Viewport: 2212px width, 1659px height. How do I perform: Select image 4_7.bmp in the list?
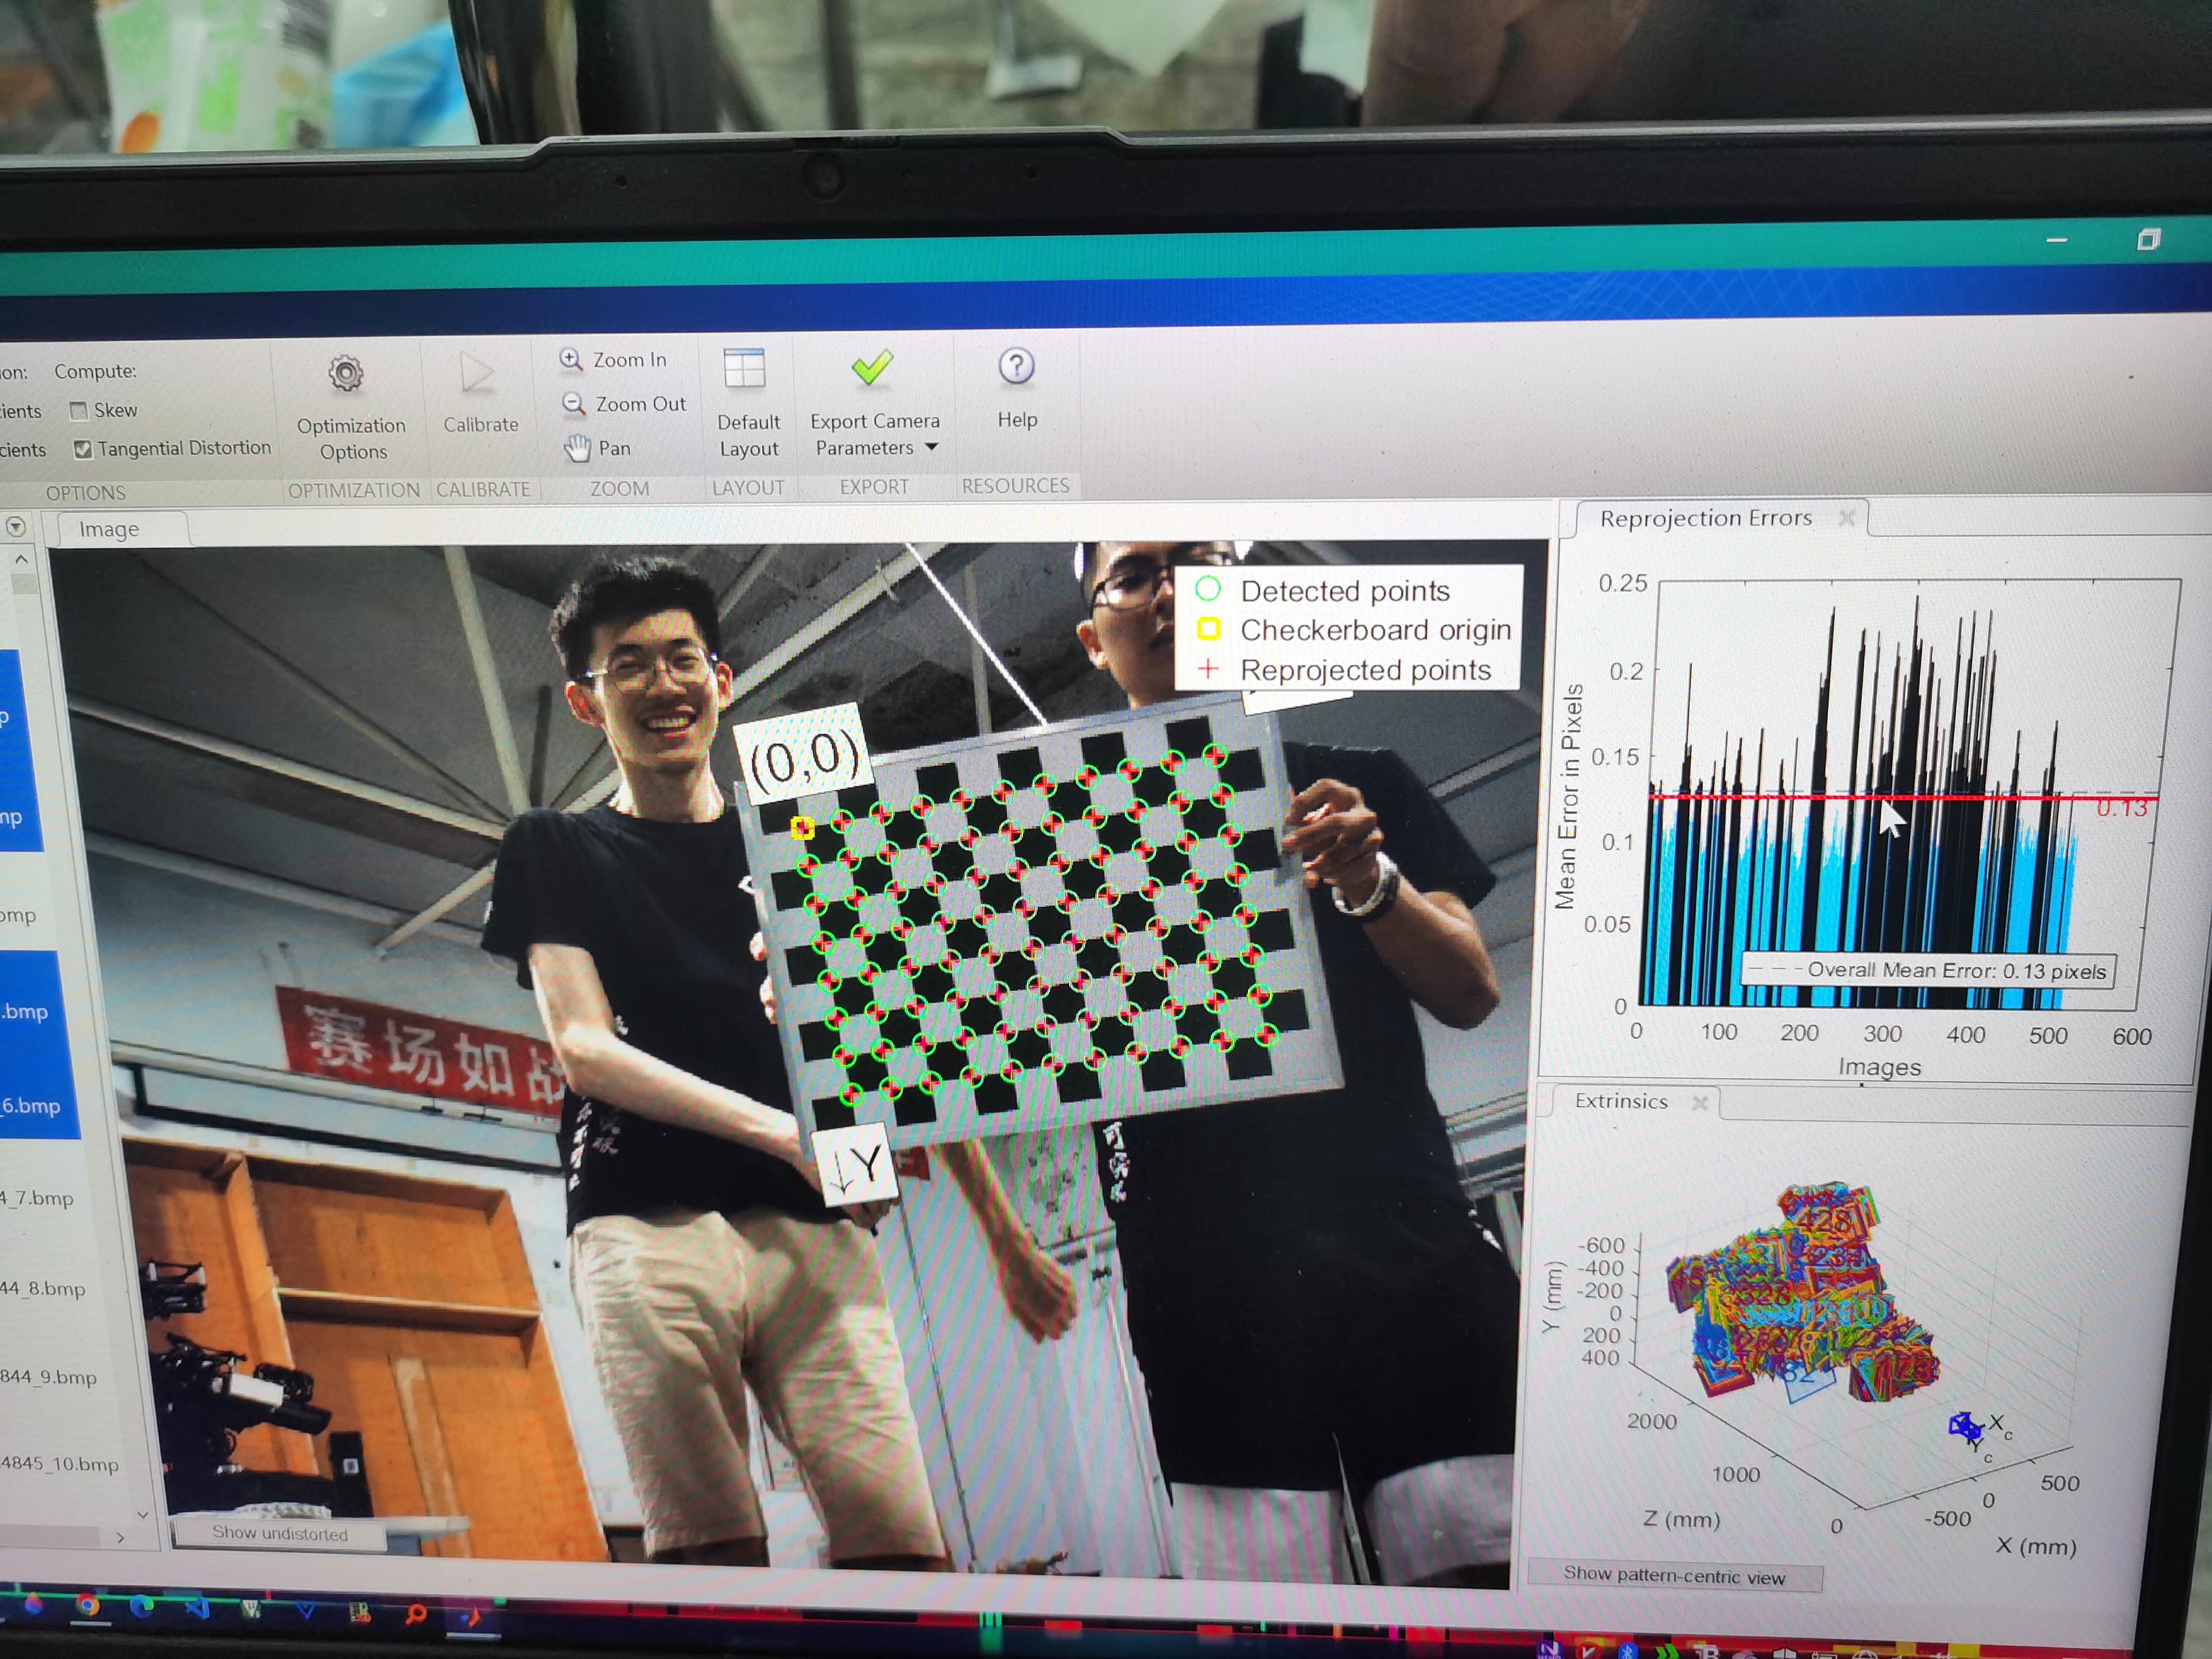tap(38, 1198)
